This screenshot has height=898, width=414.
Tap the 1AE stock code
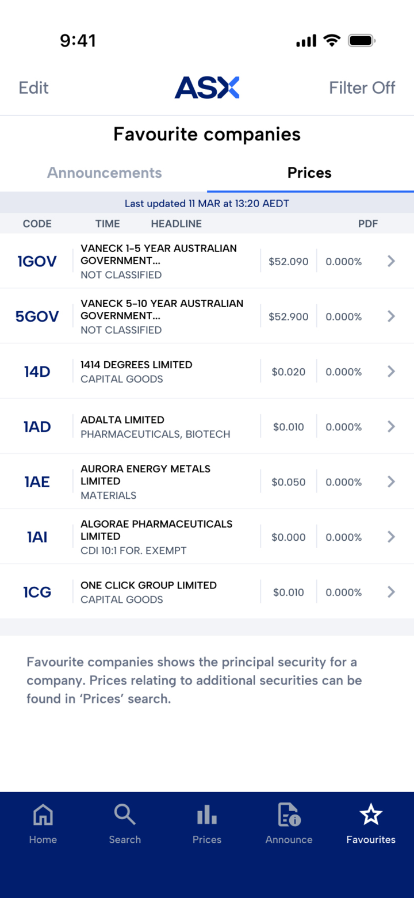(37, 482)
